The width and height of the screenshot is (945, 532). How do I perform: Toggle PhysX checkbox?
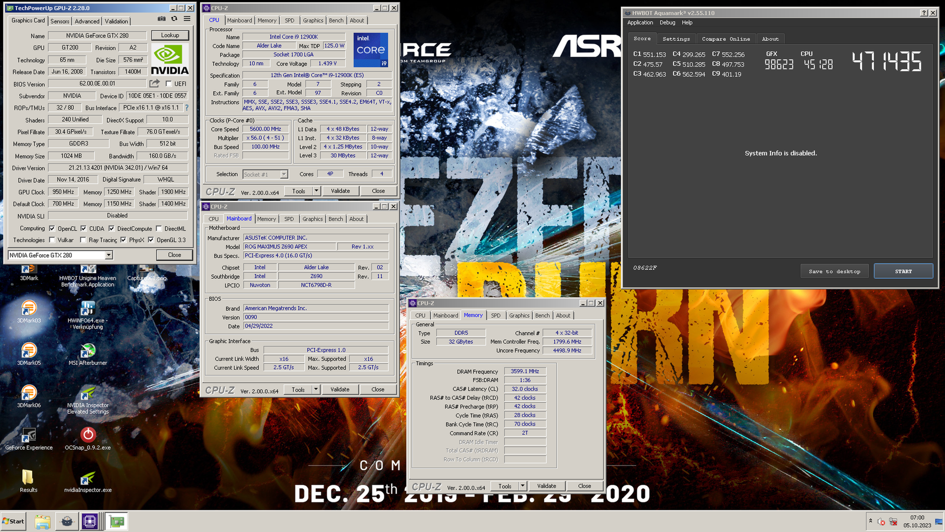tap(124, 240)
